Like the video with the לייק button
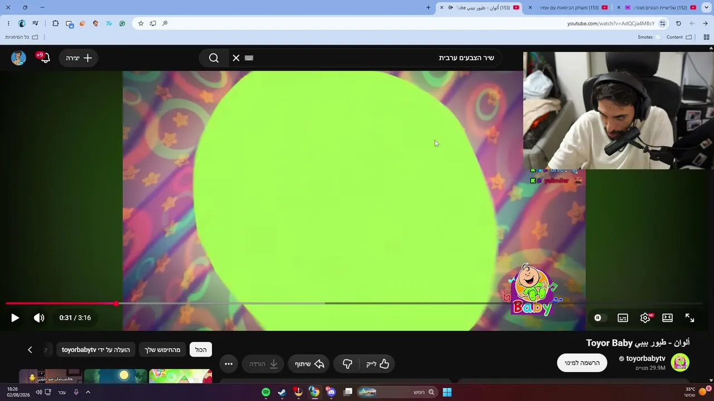 [378, 364]
